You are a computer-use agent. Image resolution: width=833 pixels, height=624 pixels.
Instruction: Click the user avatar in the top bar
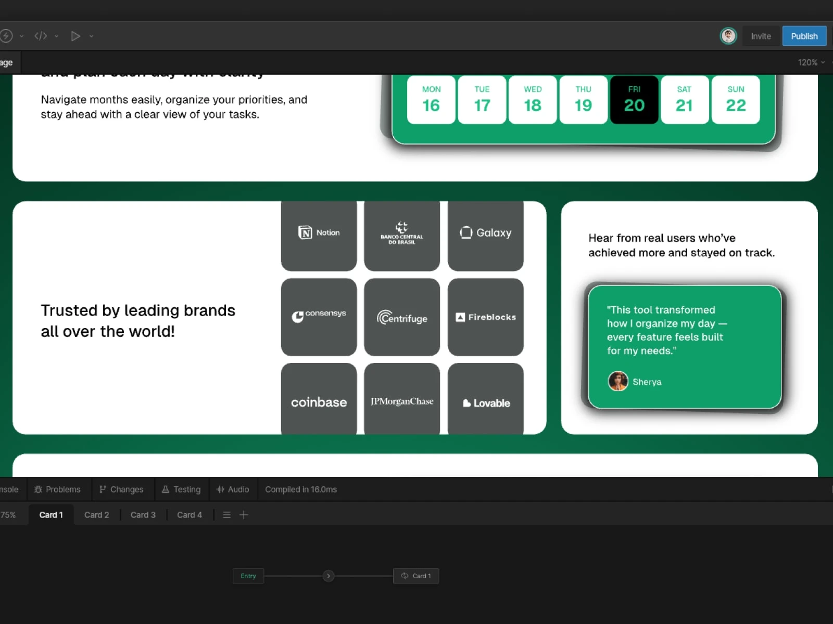(728, 36)
